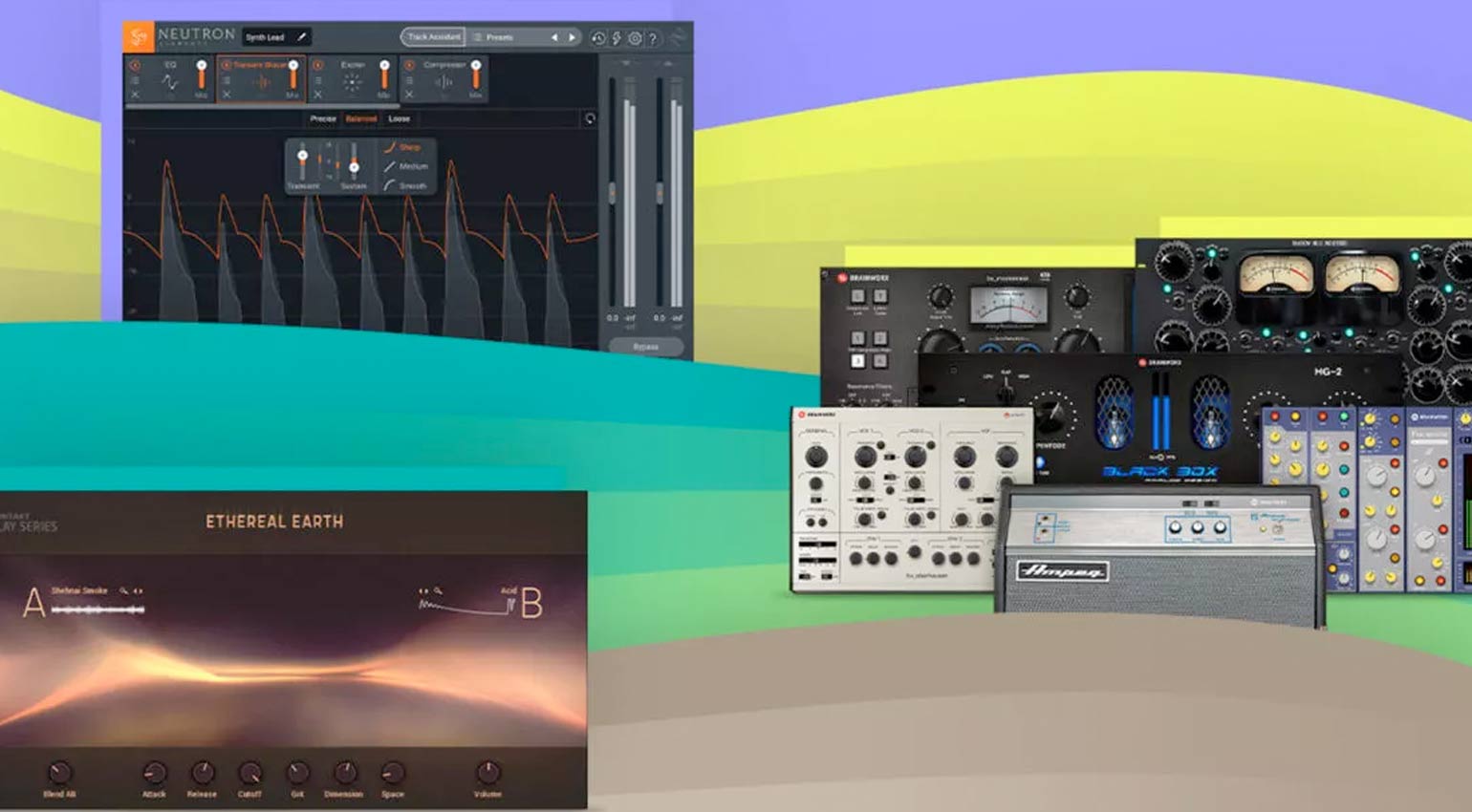The image size is (1472, 812).
Task: Click the Exciter module sparkle icon
Action: [353, 83]
